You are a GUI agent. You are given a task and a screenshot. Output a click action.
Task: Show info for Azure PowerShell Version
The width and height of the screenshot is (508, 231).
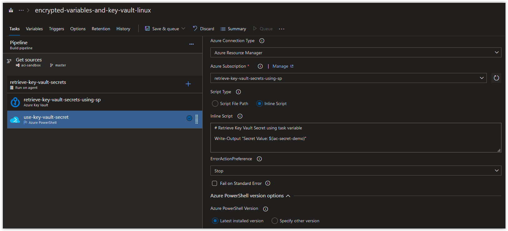point(266,209)
